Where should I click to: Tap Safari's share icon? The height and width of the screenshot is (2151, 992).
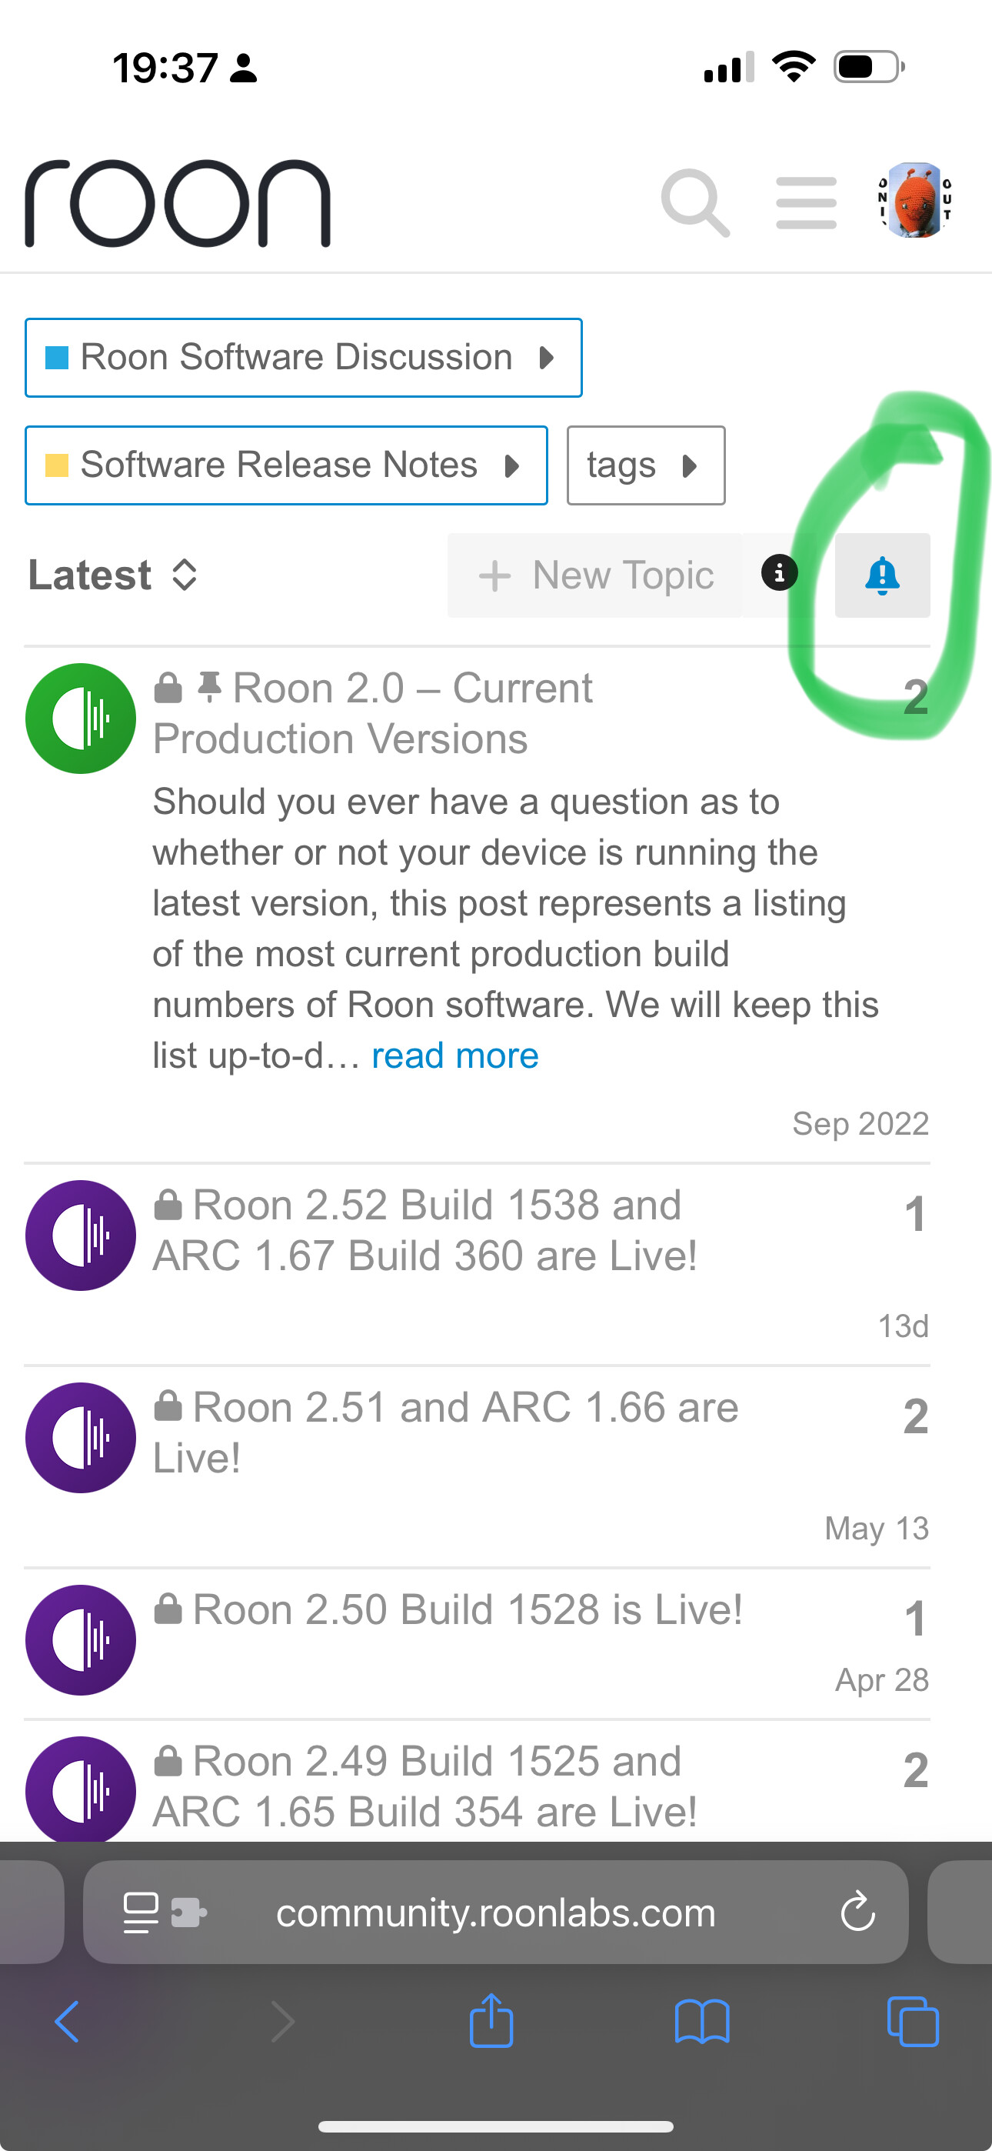pyautogui.click(x=491, y=2021)
